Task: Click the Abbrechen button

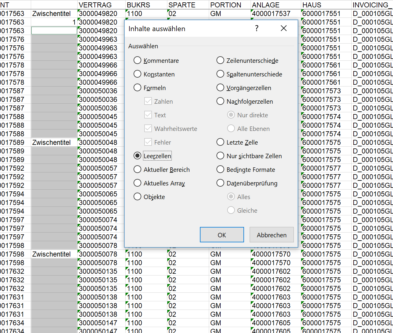Action: coord(272,235)
